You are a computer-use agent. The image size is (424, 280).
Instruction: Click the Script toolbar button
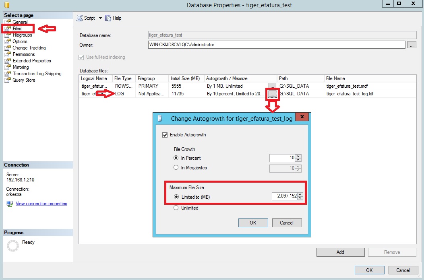pos(86,18)
